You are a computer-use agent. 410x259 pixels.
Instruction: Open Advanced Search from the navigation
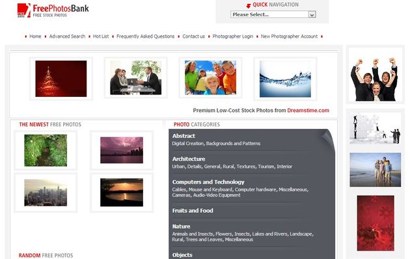[67, 36]
